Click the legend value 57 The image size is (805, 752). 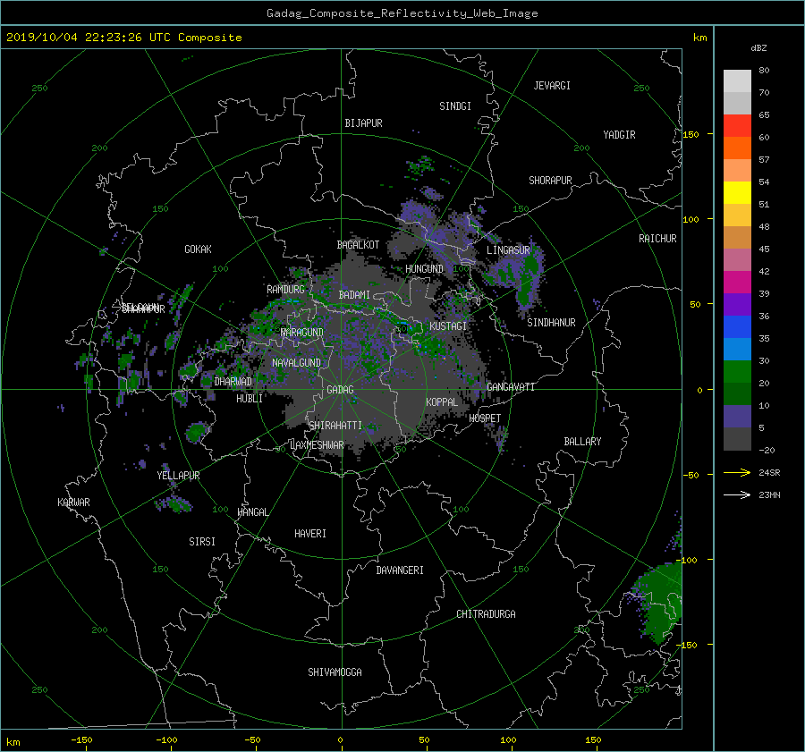pos(764,160)
